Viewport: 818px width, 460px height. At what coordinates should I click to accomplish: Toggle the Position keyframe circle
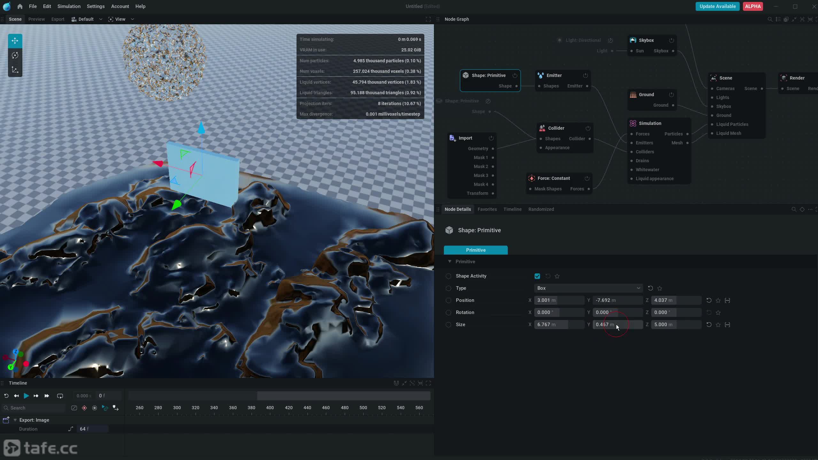click(x=449, y=300)
